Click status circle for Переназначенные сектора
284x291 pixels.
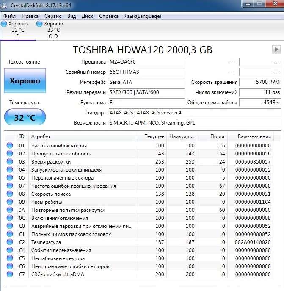tap(10, 178)
